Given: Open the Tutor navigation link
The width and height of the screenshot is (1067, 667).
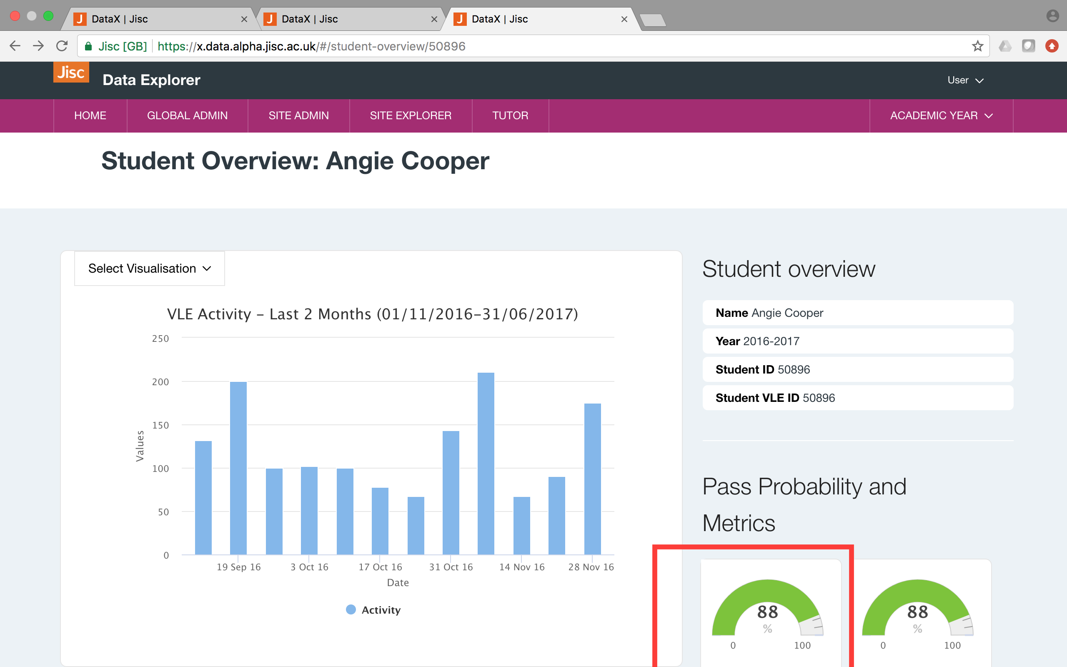Looking at the screenshot, I should point(510,115).
